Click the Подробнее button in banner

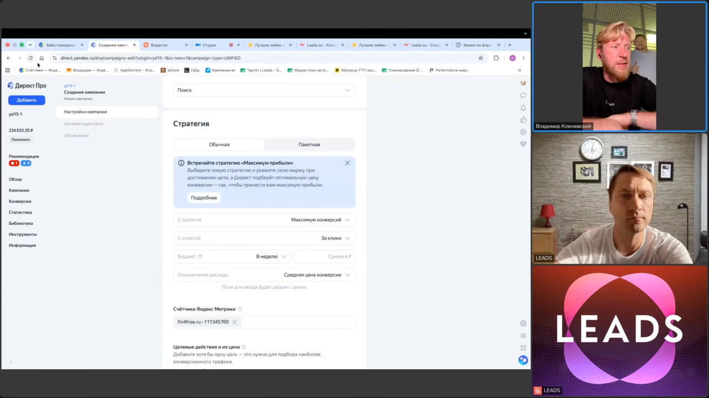click(x=204, y=197)
